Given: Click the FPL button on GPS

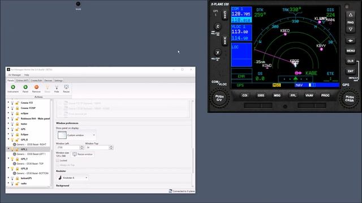Looking at the screenshot, I should pos(293,95).
